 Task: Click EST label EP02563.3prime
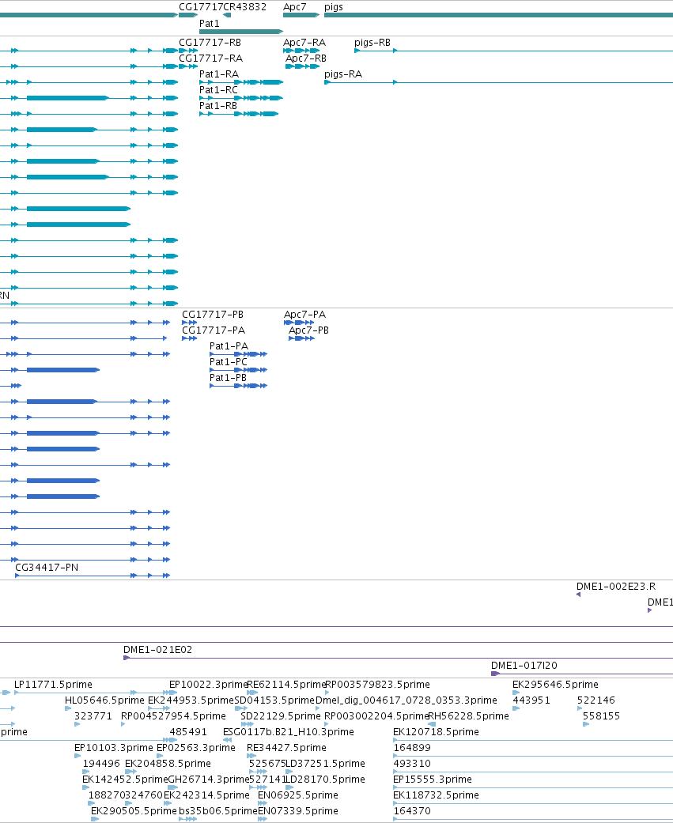[196, 747]
